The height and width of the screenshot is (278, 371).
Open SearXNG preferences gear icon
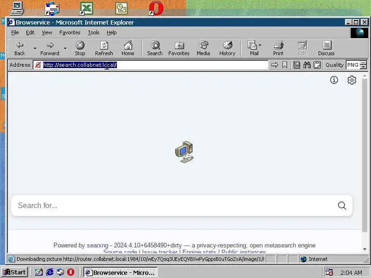[x=352, y=80]
